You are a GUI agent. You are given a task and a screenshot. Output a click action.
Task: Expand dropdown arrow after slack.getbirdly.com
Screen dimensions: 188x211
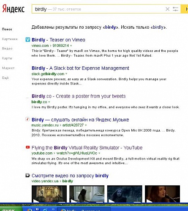pyautogui.click(x=66, y=74)
